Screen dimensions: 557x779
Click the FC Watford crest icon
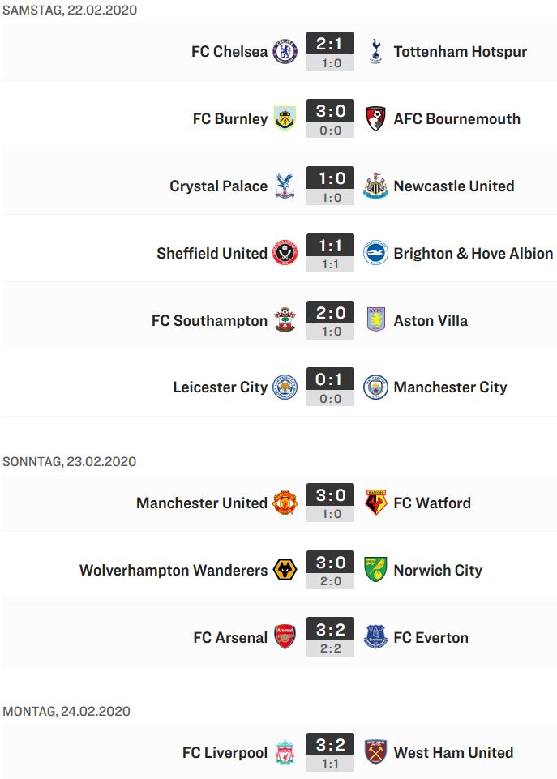tap(375, 503)
